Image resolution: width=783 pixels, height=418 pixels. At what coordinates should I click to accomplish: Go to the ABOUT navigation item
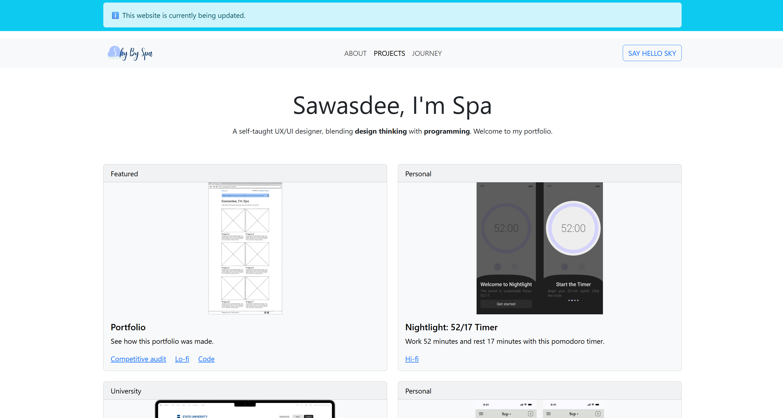click(x=355, y=53)
